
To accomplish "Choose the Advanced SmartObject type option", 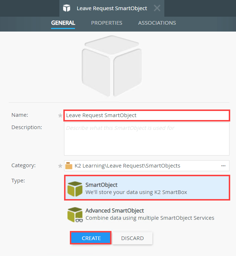I will point(147,214).
